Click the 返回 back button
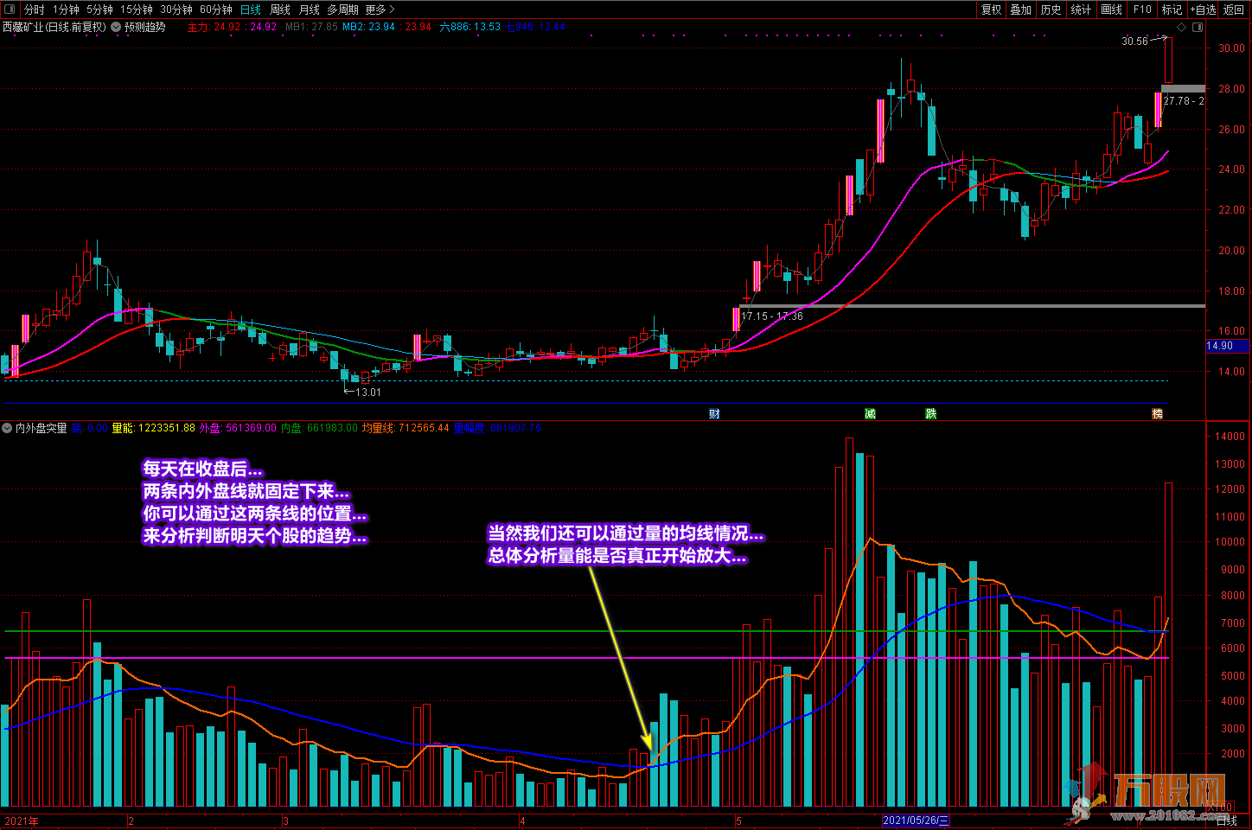 tap(1234, 10)
